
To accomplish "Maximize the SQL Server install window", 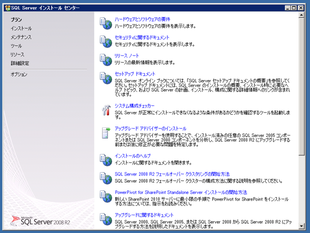I will [x=294, y=8].
